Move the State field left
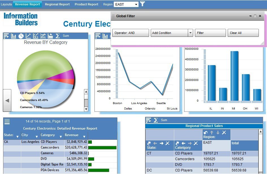 point(155,143)
